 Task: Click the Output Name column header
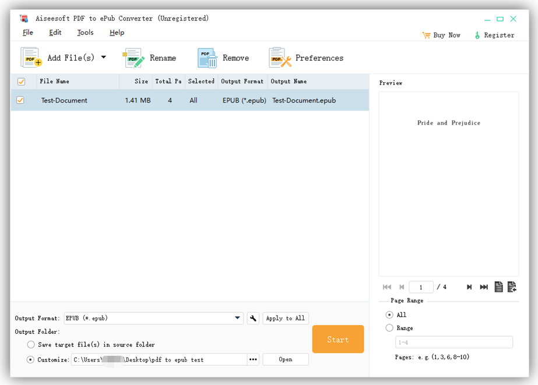[x=318, y=81]
